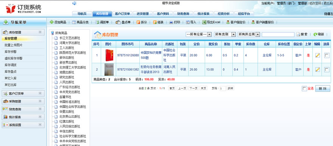Viewport: 333px width, 146px height.
Task: Switch to the 统计报表 top tab
Action: 204,14
